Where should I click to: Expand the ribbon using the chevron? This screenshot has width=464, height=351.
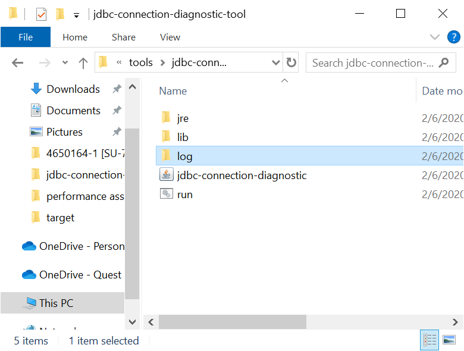pos(435,37)
